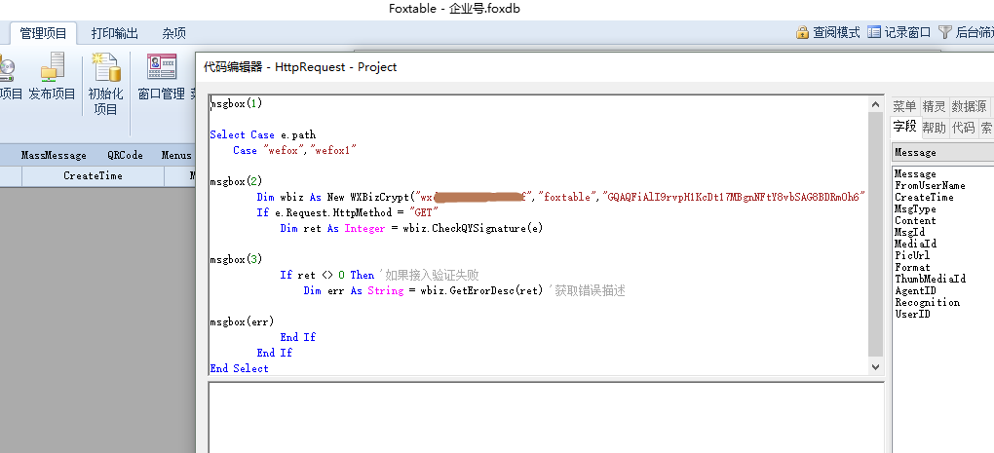Screen dimensions: 994x453
Task: Select the PicUrl field
Action: pyautogui.click(x=911, y=255)
